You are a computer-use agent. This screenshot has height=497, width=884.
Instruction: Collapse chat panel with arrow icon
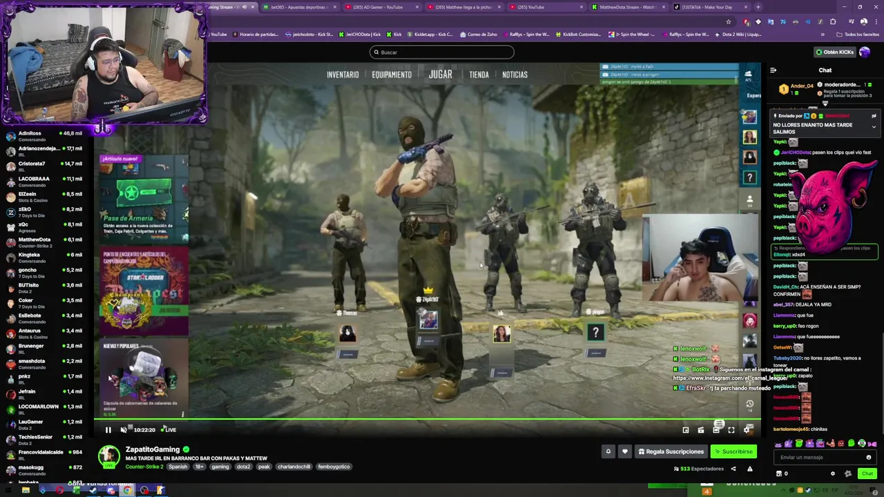click(x=773, y=70)
